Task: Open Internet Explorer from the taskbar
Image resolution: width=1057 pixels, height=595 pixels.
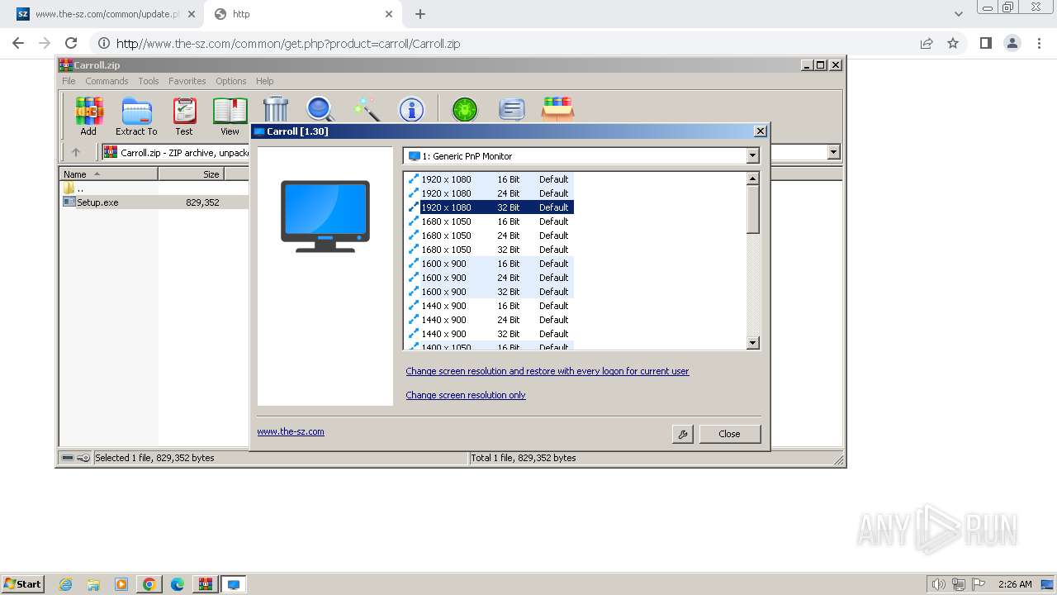Action: (66, 584)
